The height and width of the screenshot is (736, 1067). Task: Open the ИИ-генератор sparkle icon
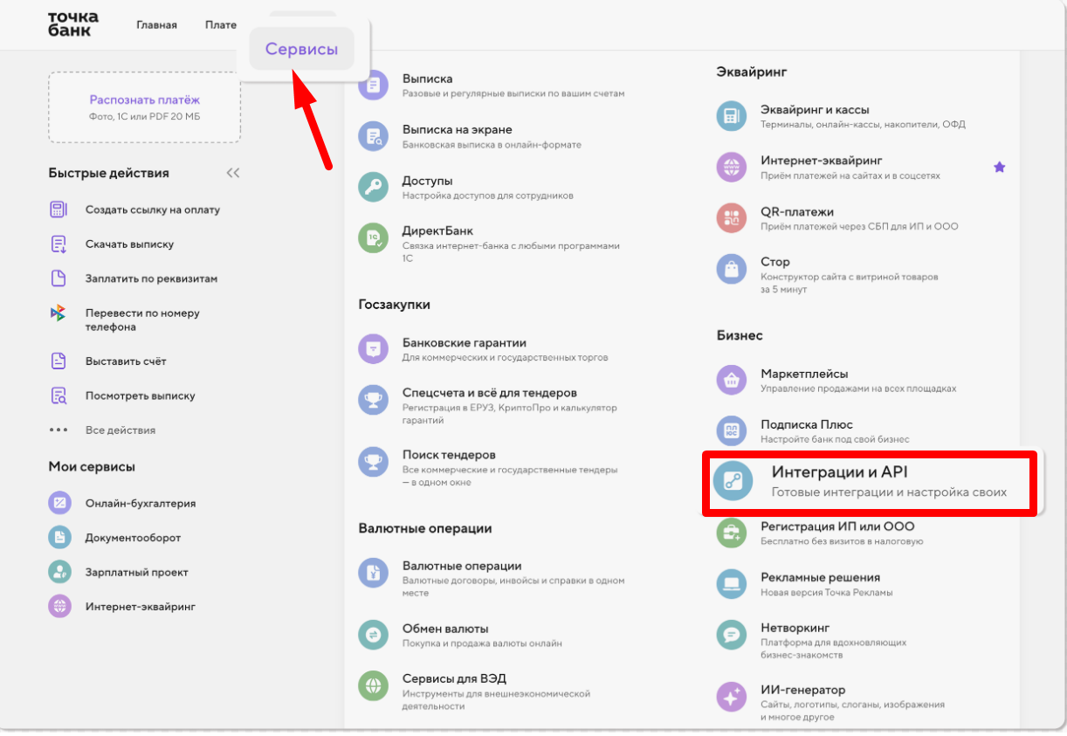coord(732,697)
